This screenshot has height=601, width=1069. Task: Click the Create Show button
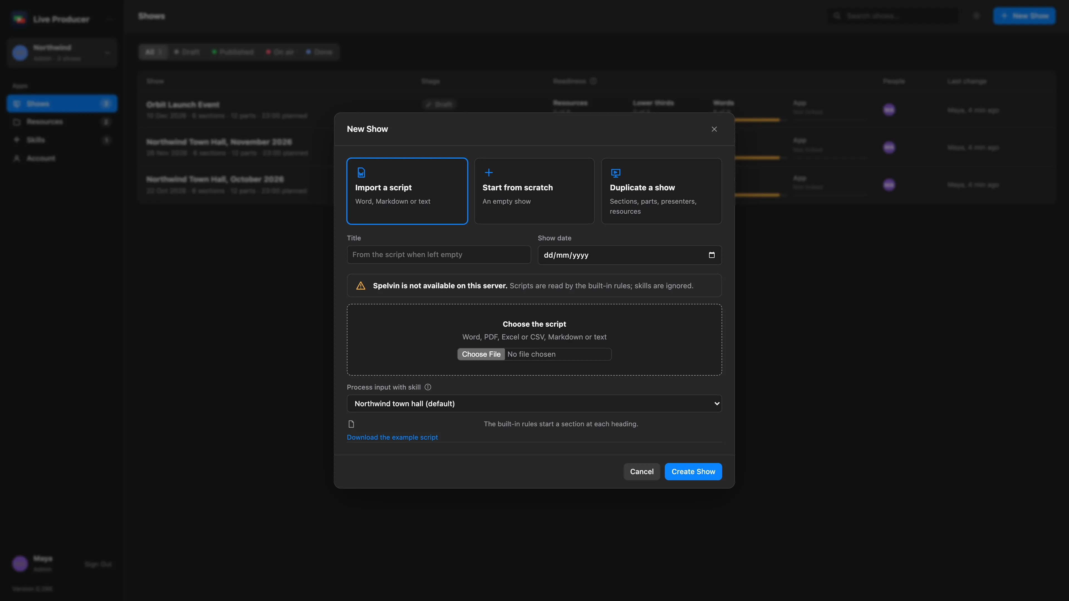coord(693,472)
